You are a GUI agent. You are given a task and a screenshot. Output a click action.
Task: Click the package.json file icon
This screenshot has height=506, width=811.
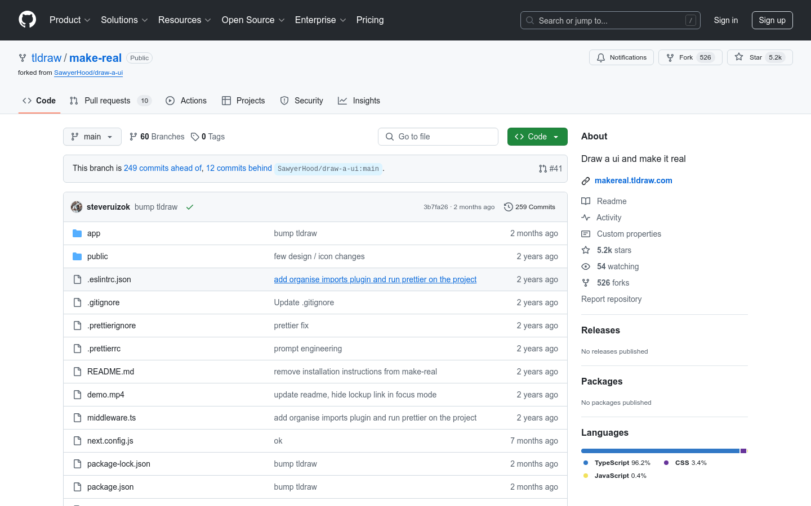coord(77,487)
